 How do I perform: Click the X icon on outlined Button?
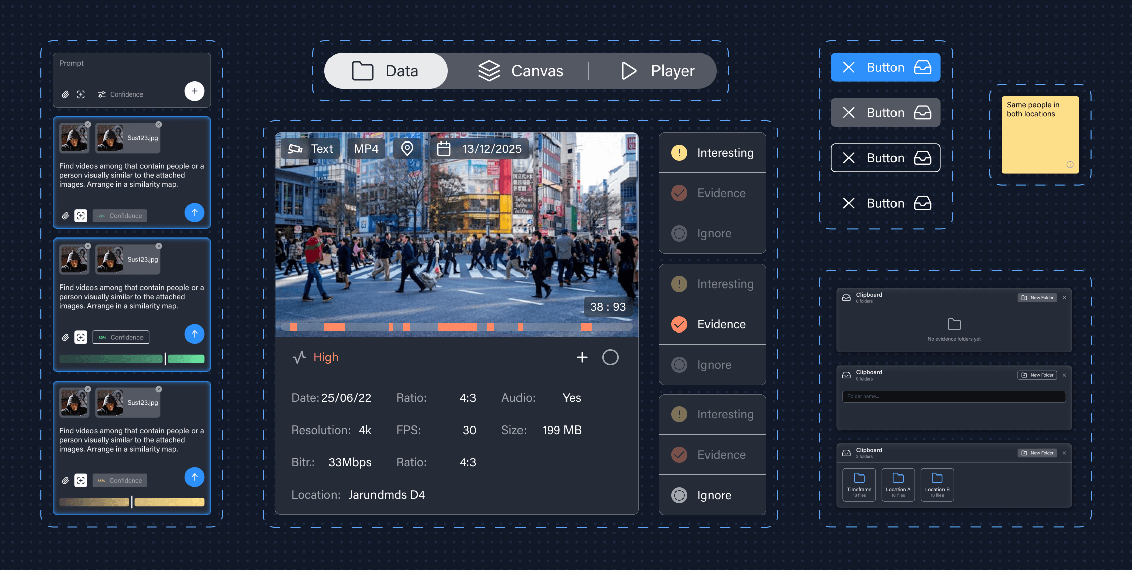849,158
